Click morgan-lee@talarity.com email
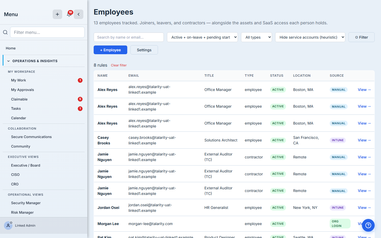 pyautogui.click(x=151, y=224)
